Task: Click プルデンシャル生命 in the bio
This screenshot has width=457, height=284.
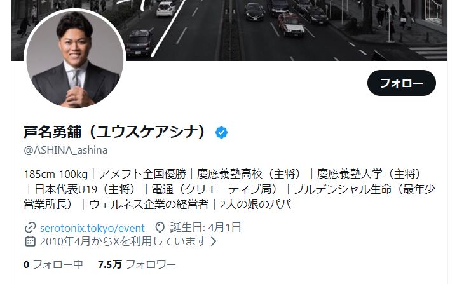Action: point(343,189)
